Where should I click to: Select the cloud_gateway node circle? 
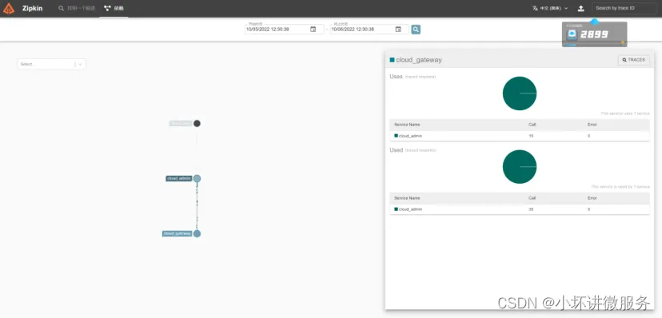coord(197,233)
